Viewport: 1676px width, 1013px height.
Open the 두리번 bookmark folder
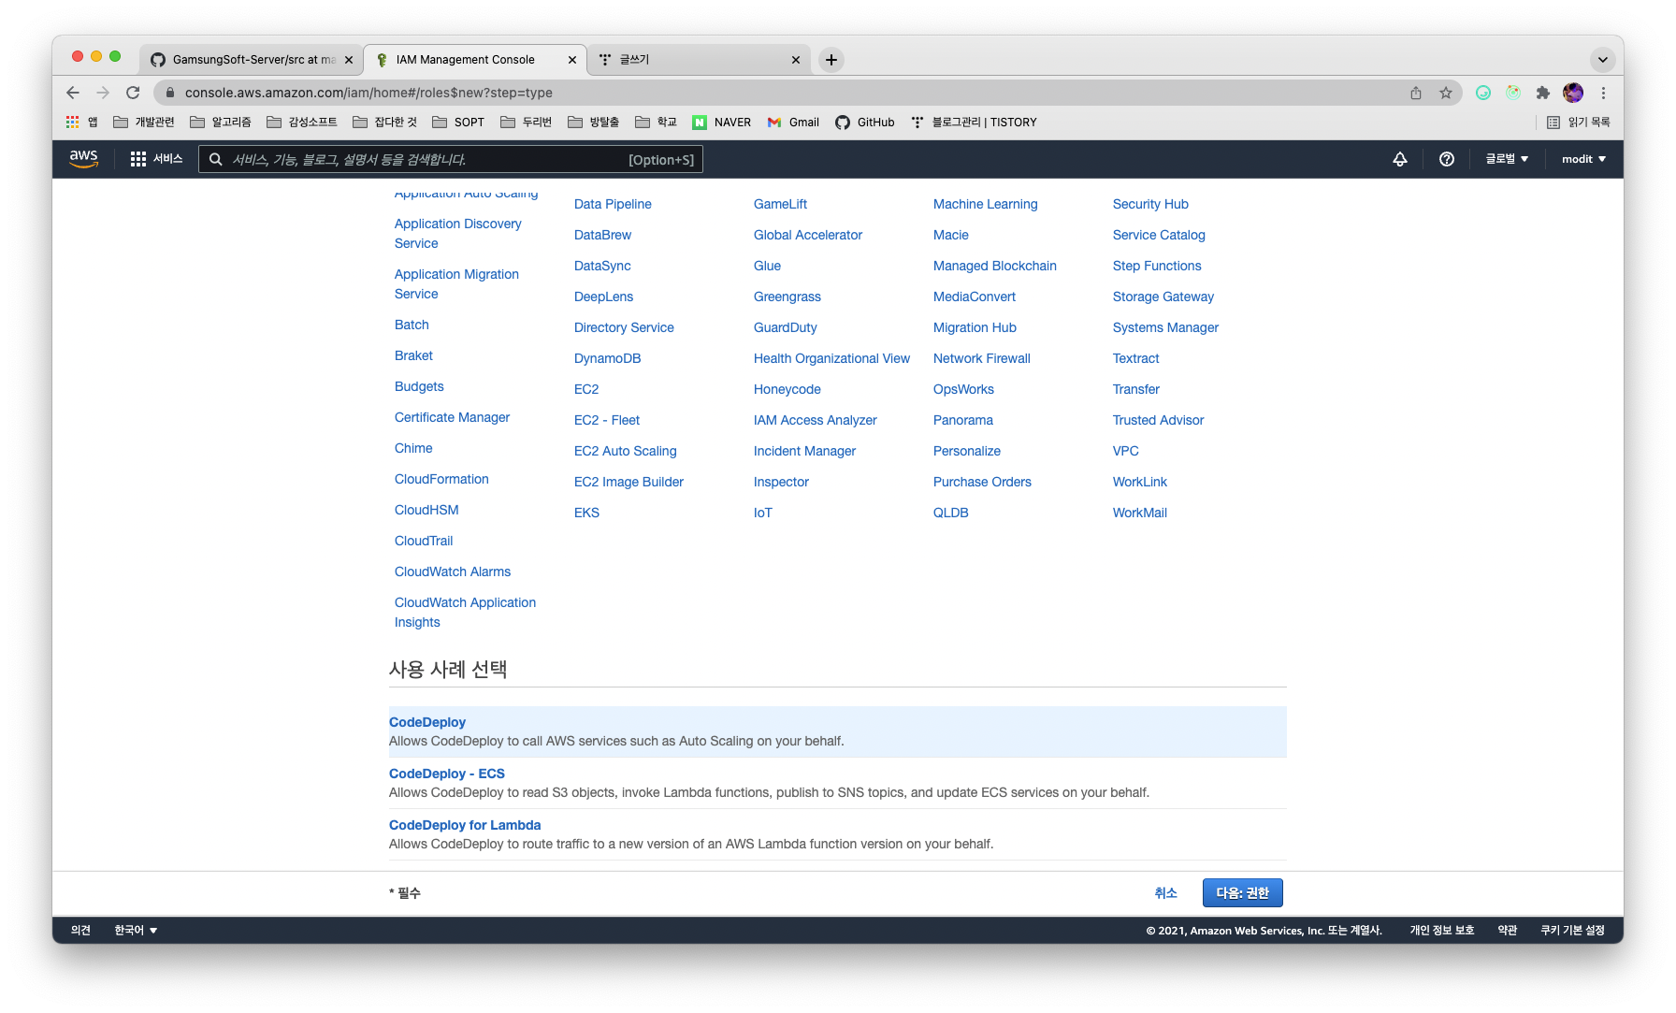tap(527, 123)
